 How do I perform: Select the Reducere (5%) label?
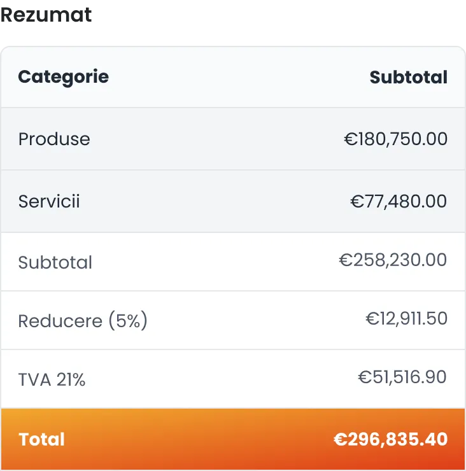coord(83,321)
